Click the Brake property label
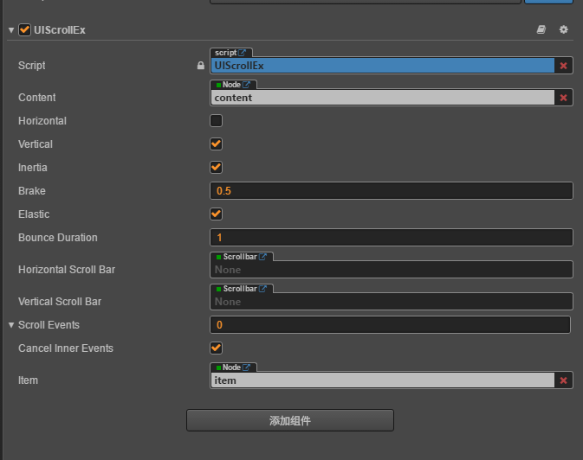 [x=32, y=191]
